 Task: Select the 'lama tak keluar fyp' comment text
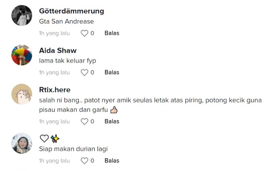[x=67, y=61]
